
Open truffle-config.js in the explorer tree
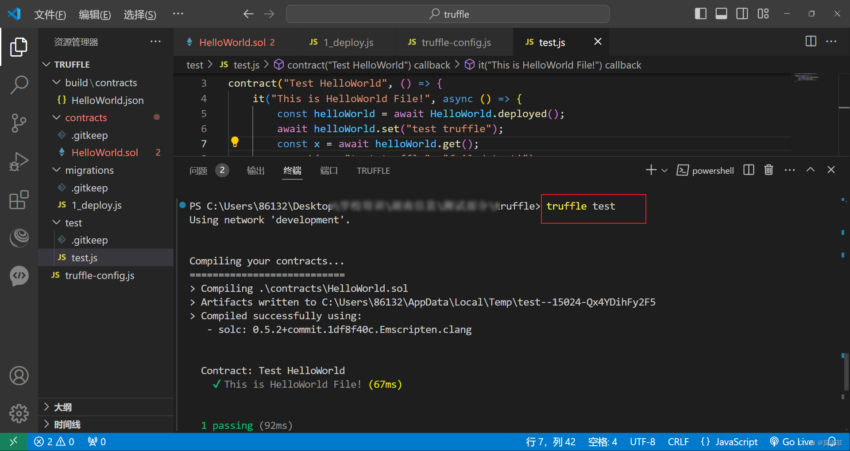coord(106,275)
